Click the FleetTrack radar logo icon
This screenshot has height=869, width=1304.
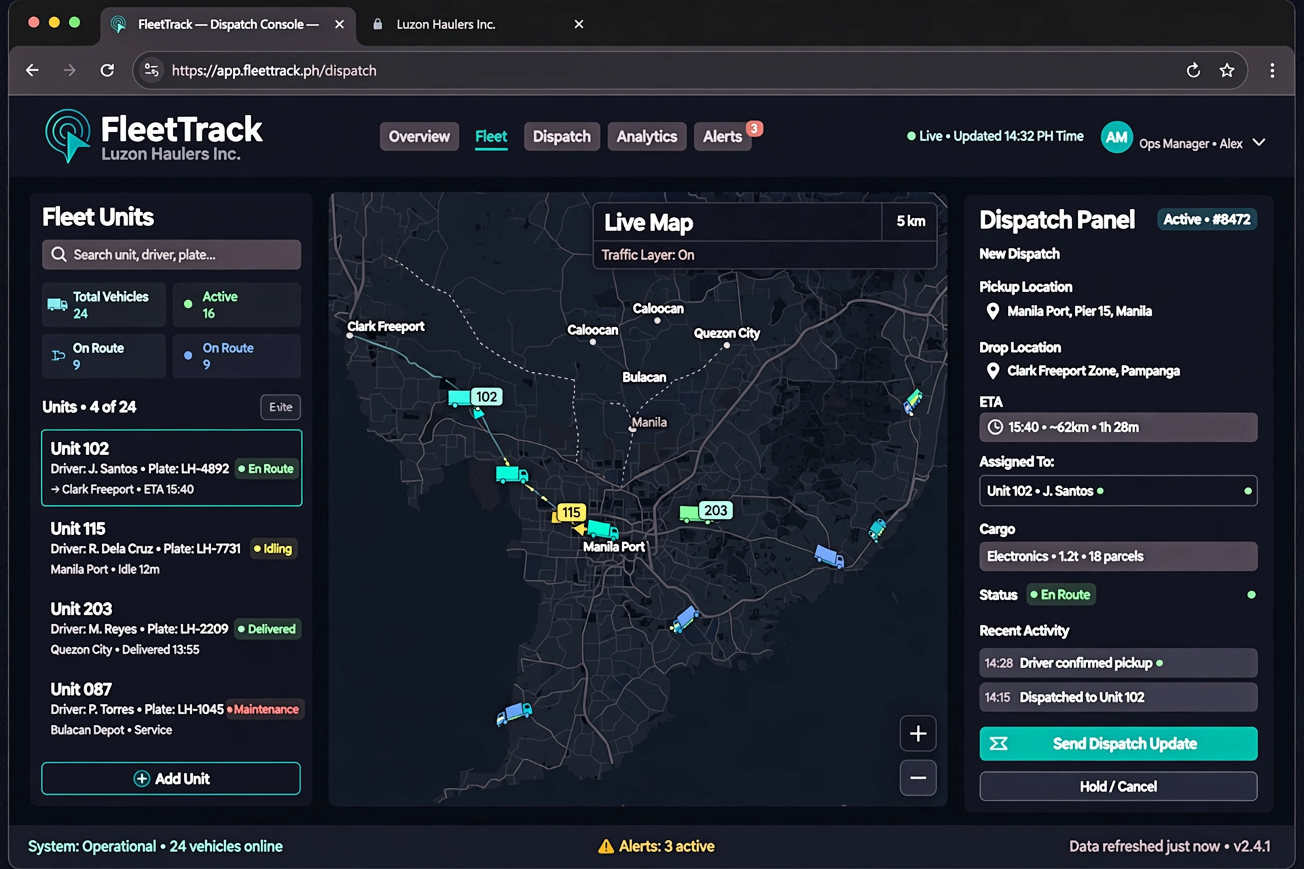tap(67, 135)
